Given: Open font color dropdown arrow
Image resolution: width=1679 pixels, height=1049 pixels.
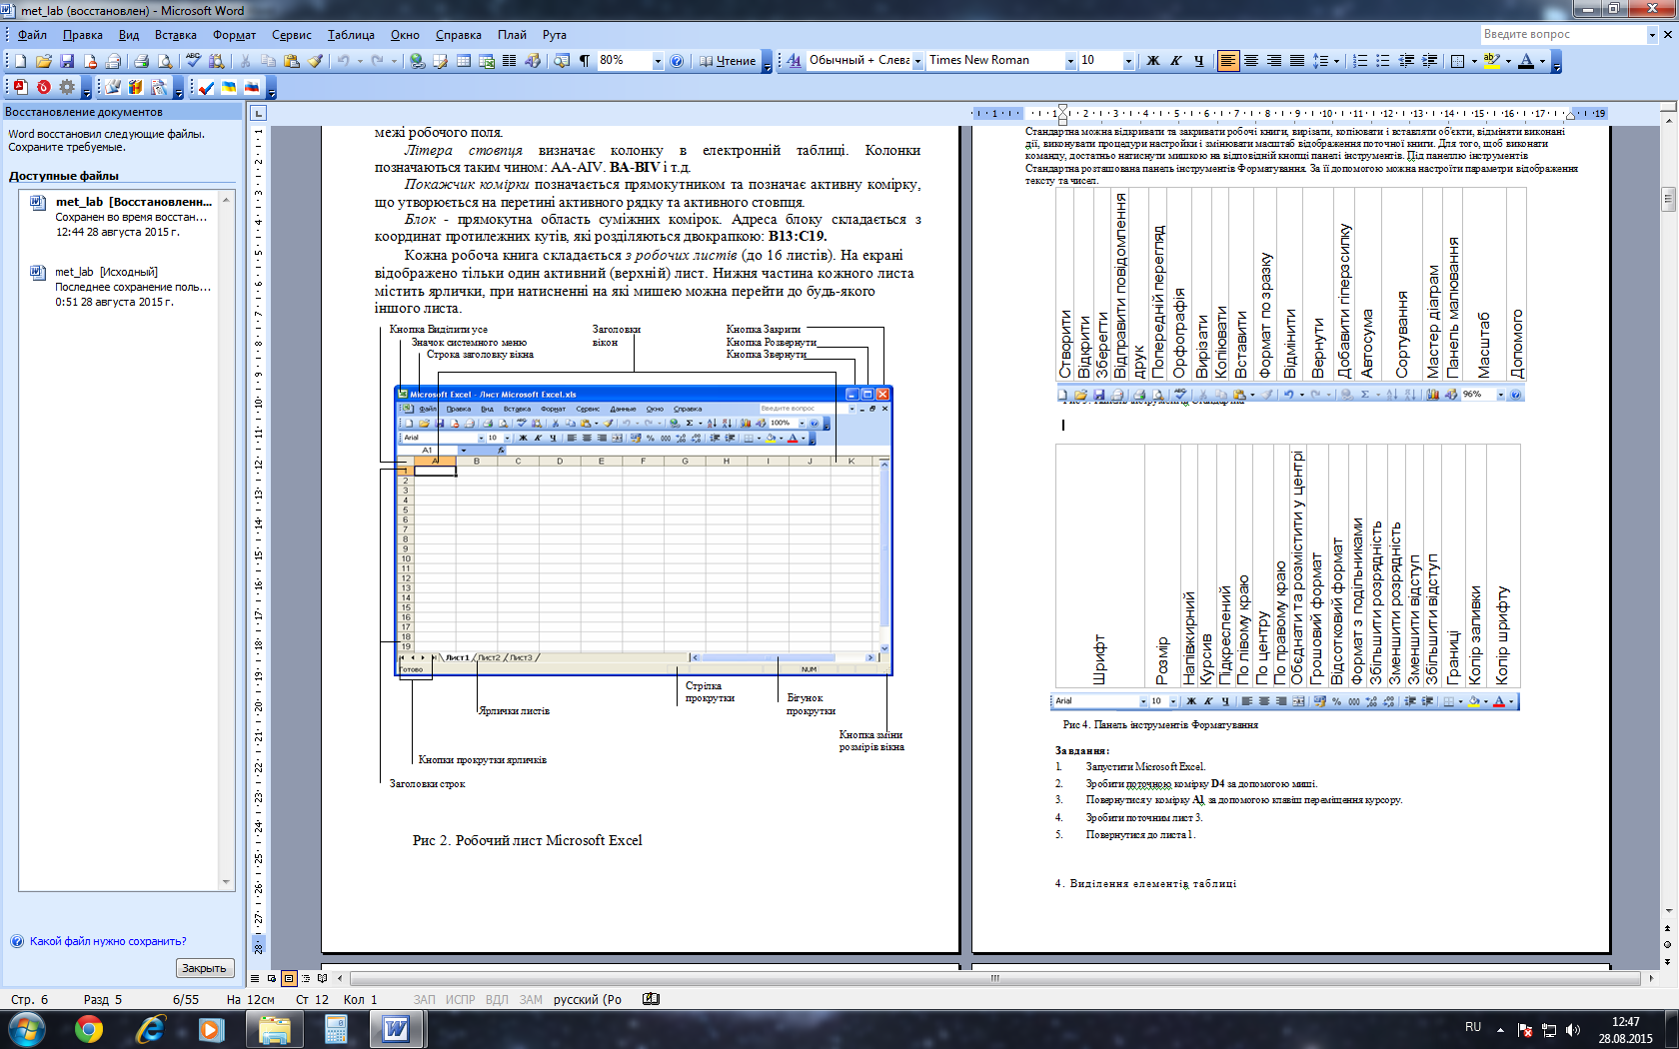Looking at the screenshot, I should click(1542, 61).
